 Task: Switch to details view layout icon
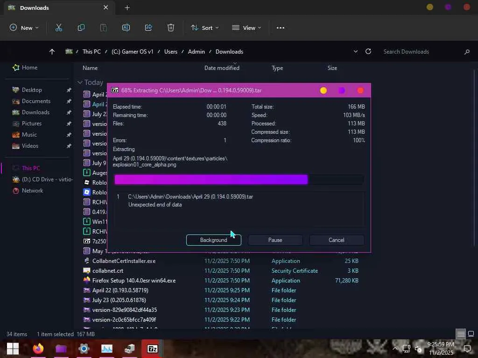coord(461,334)
